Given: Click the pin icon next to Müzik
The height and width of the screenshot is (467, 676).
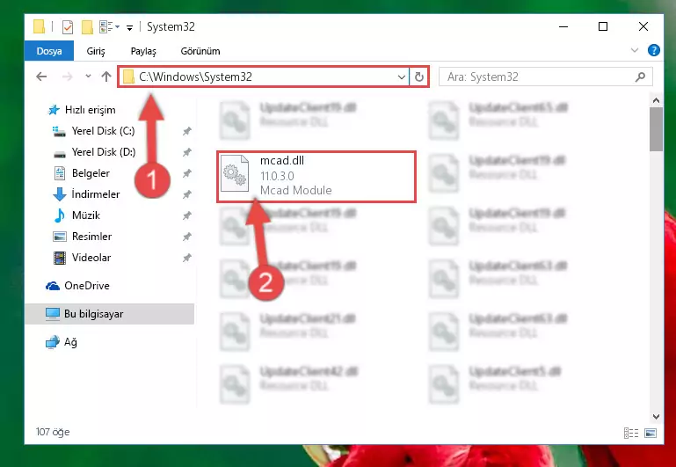Looking at the screenshot, I should point(186,215).
